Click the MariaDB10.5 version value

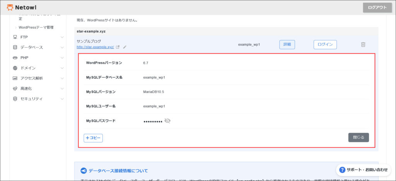(154, 92)
